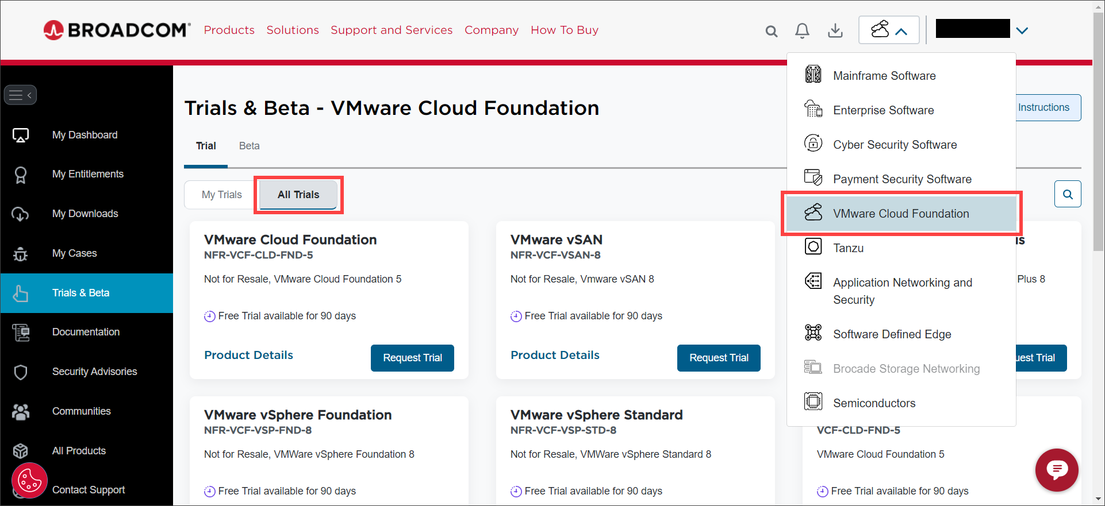Image resolution: width=1105 pixels, height=506 pixels.
Task: Click the downloads tray icon in header
Action: pos(835,30)
